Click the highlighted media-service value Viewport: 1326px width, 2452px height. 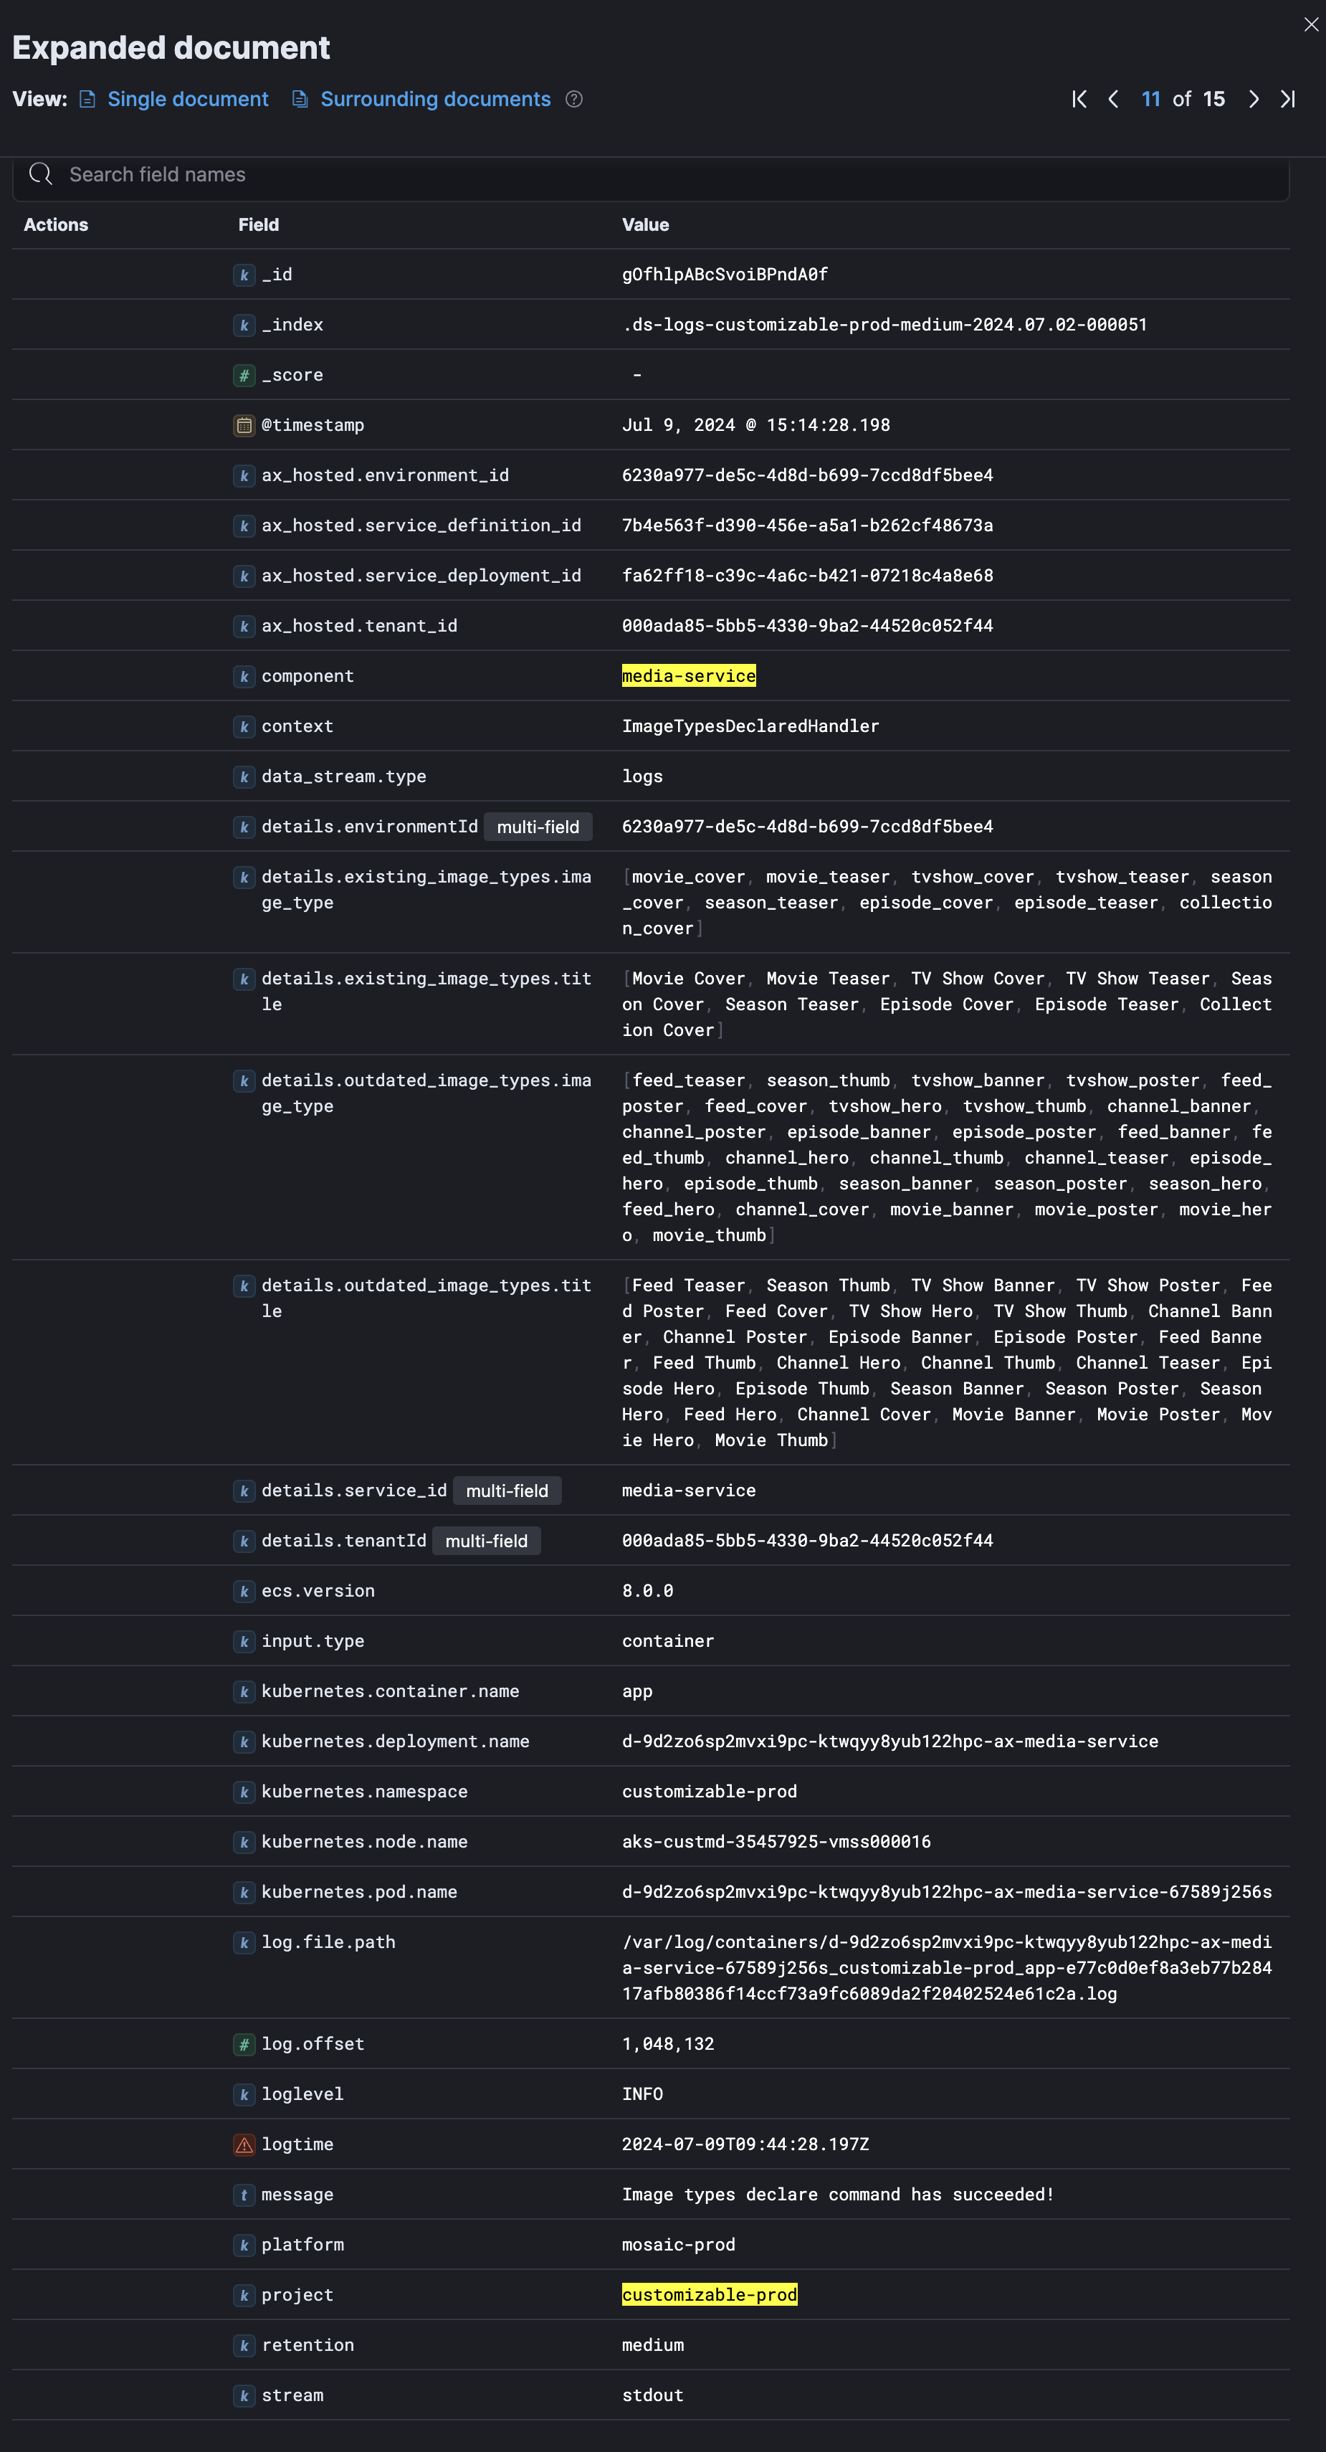tap(688, 676)
